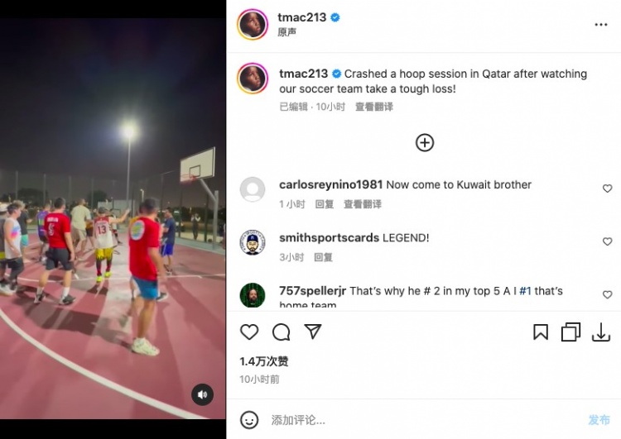This screenshot has width=621, height=439.
Task: Like carlosreynino1981's comment
Action: [607, 188]
